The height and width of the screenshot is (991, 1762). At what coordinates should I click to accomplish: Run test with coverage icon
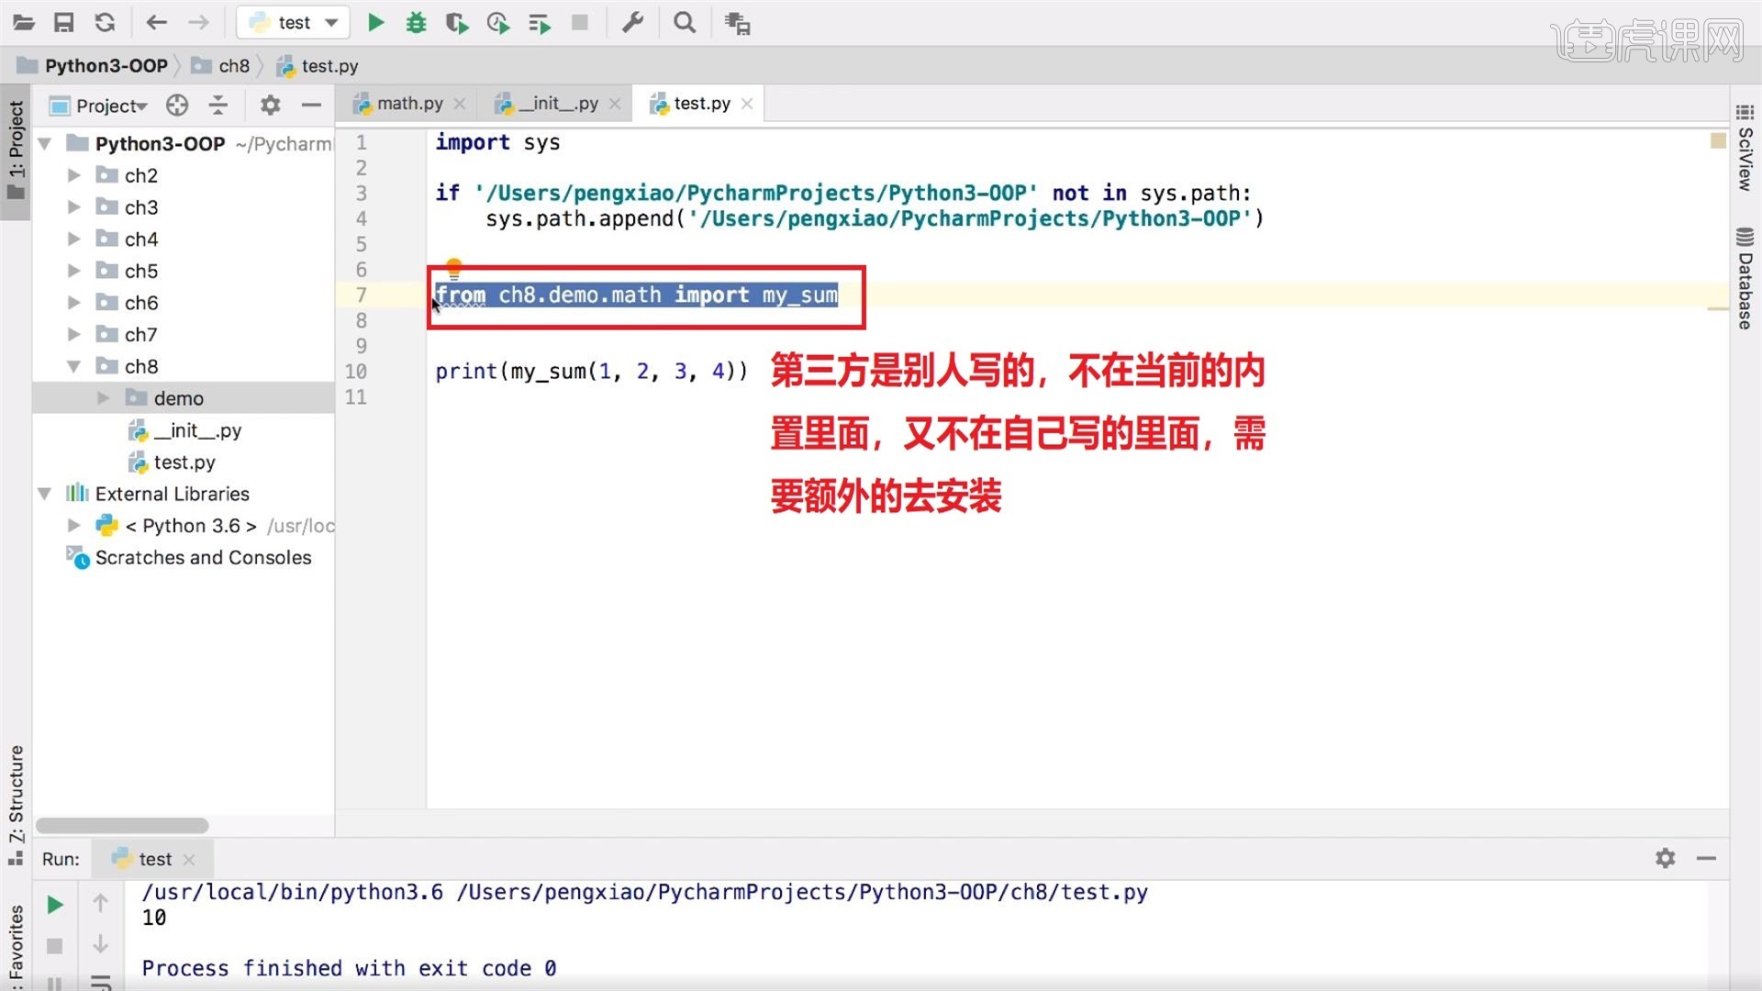click(457, 22)
